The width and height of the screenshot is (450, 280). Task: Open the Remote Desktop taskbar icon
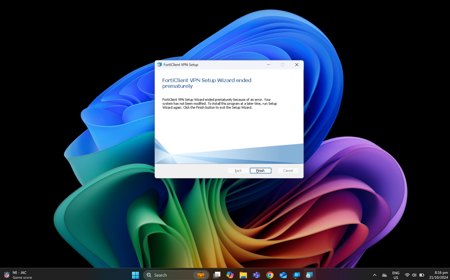coord(296,275)
